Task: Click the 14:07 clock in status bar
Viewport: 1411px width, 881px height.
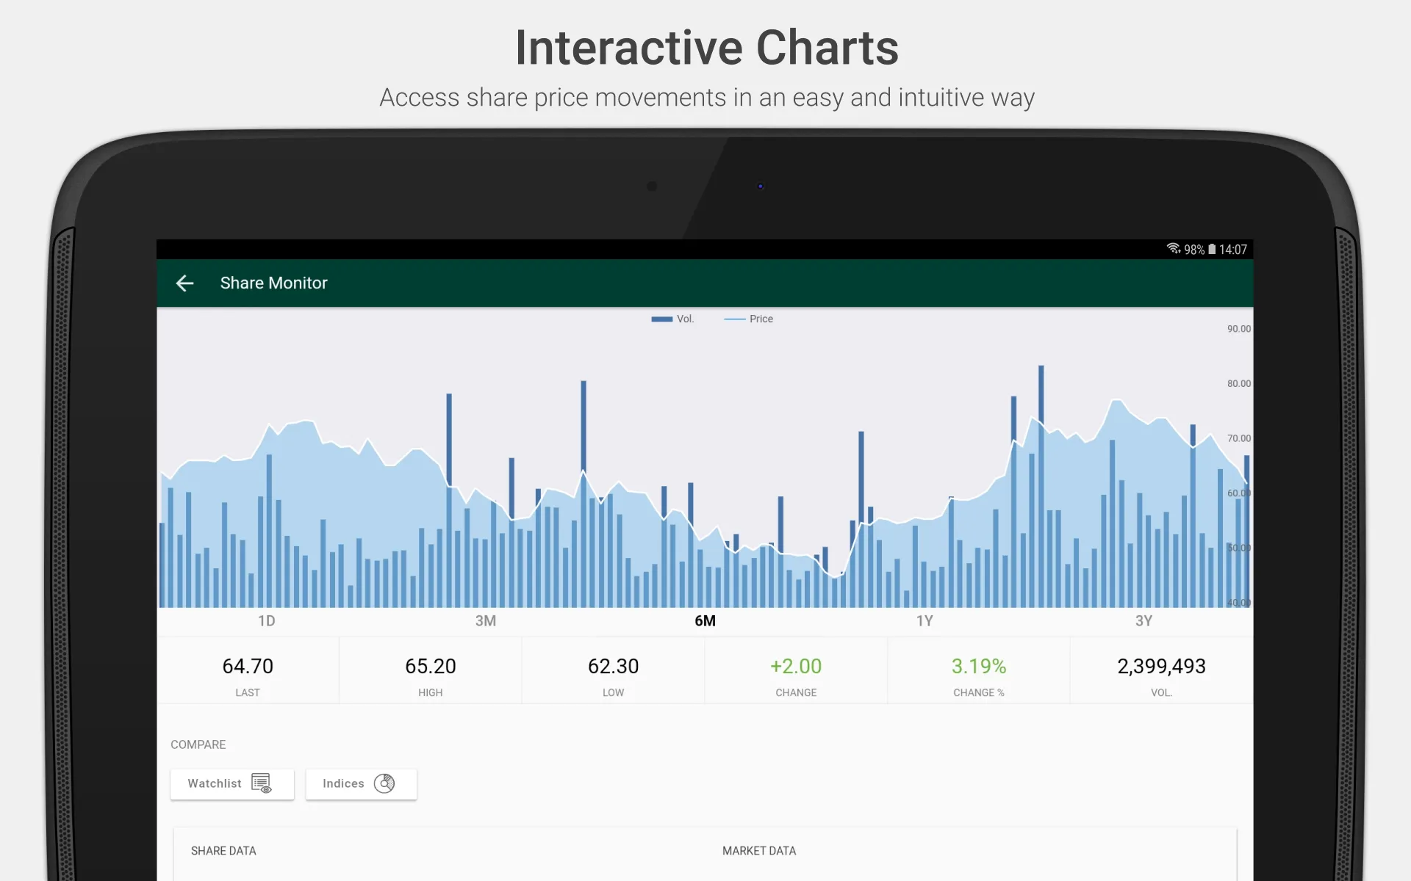Action: (x=1233, y=250)
